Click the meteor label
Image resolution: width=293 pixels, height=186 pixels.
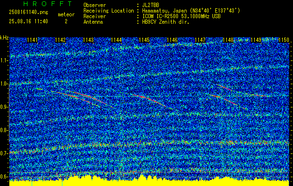coord(66,14)
